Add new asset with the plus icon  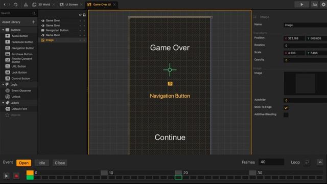coord(34,22)
